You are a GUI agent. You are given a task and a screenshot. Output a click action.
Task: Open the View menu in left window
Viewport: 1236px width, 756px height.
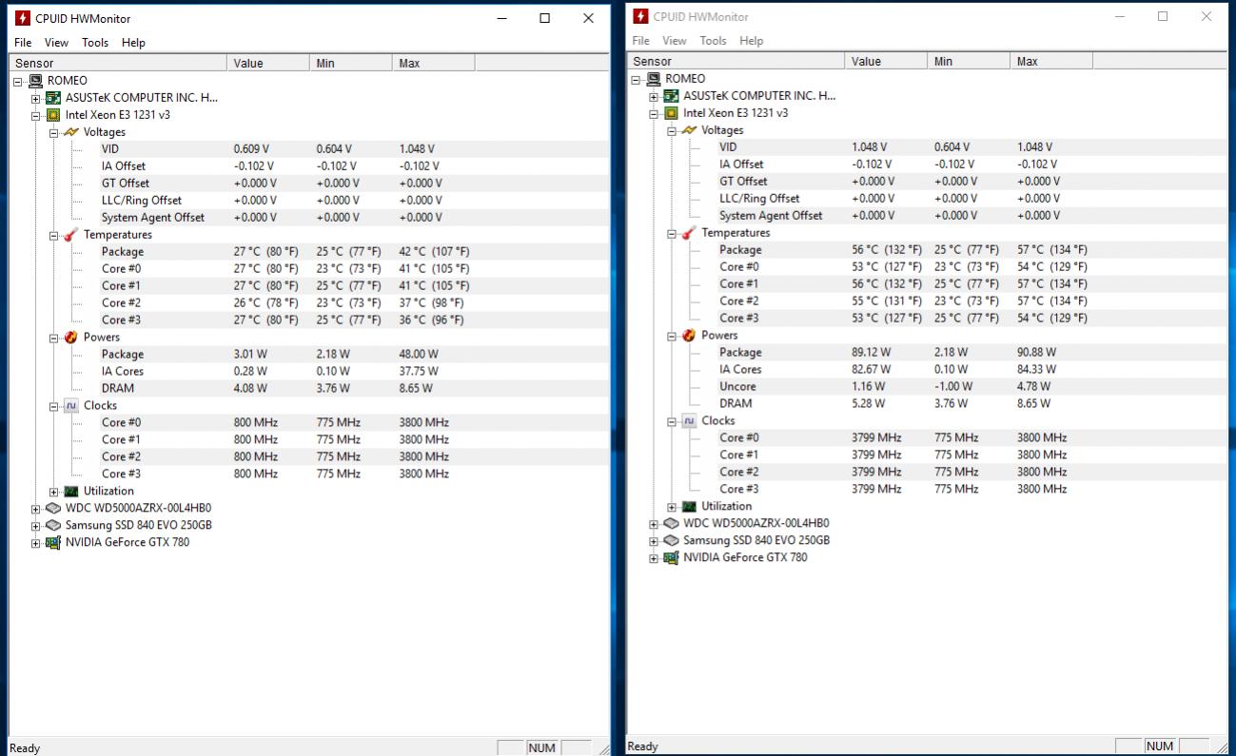click(x=56, y=43)
